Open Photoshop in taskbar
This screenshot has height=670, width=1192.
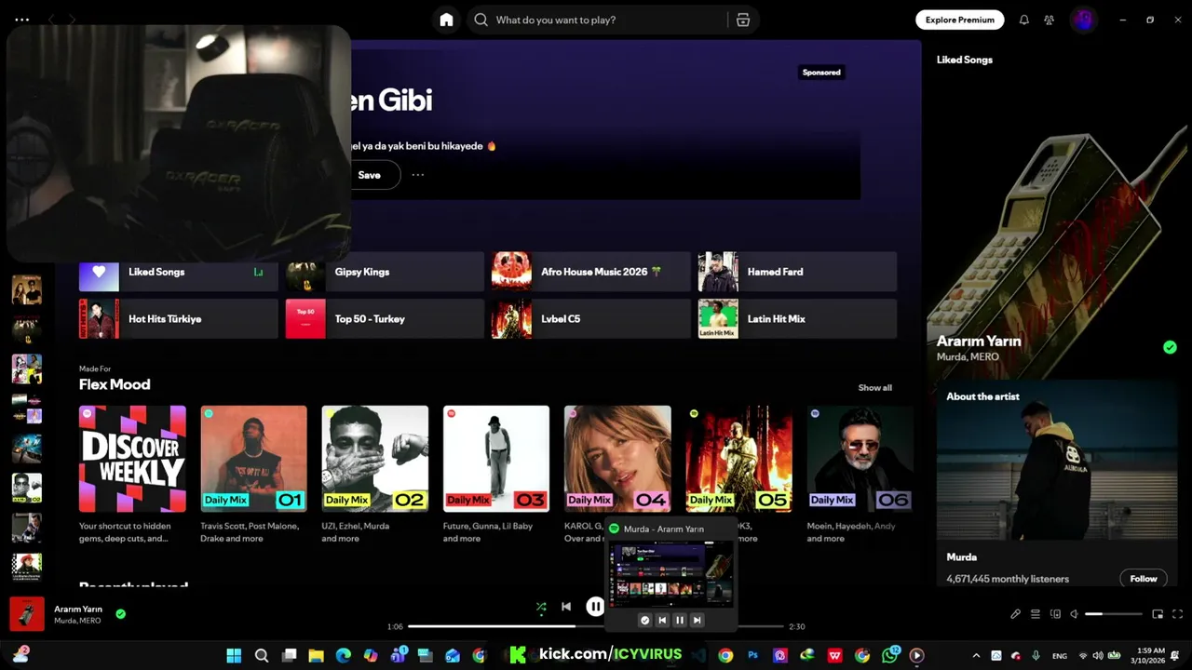753,655
